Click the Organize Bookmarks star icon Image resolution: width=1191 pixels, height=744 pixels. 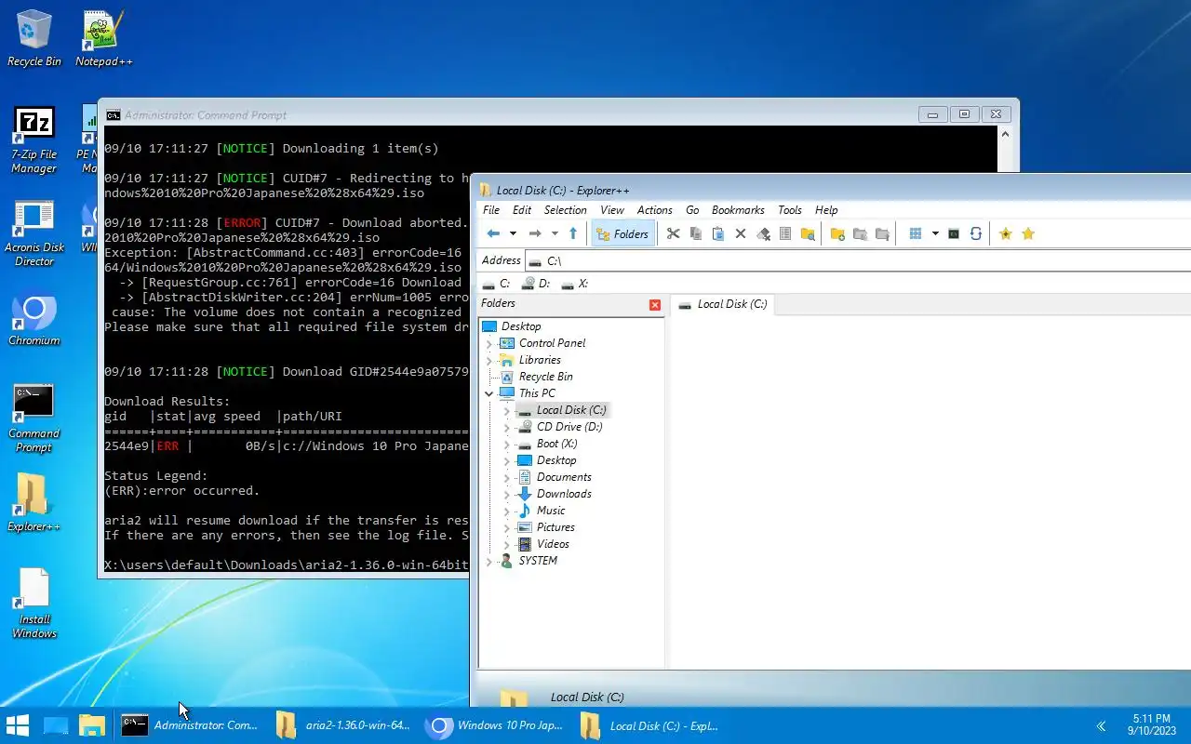coord(1028,233)
